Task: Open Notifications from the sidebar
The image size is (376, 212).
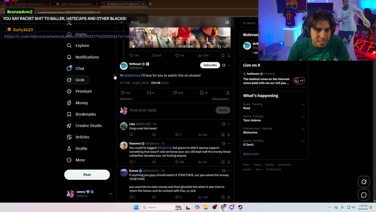Action: click(x=83, y=57)
